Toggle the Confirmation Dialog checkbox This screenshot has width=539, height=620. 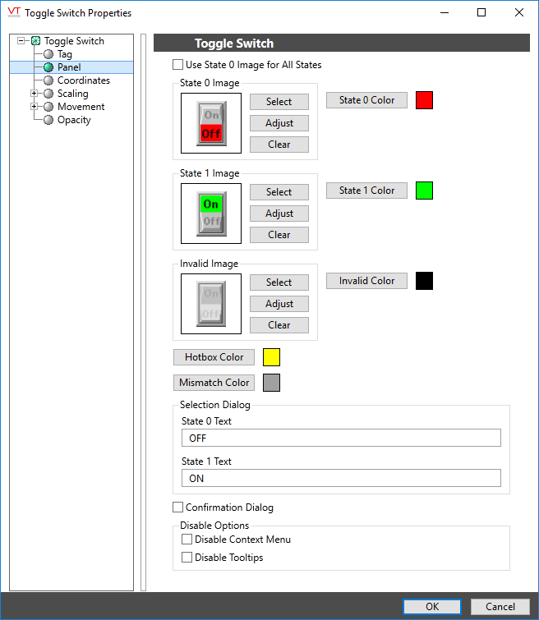178,507
